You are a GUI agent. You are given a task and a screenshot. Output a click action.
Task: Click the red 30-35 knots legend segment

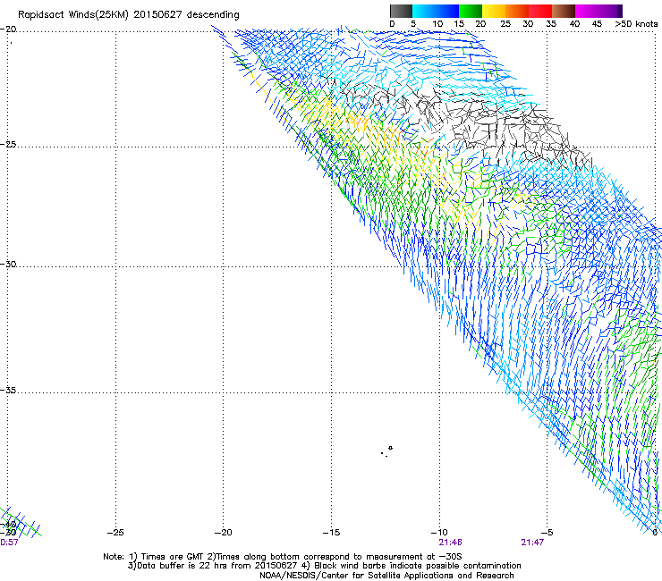[x=540, y=11]
